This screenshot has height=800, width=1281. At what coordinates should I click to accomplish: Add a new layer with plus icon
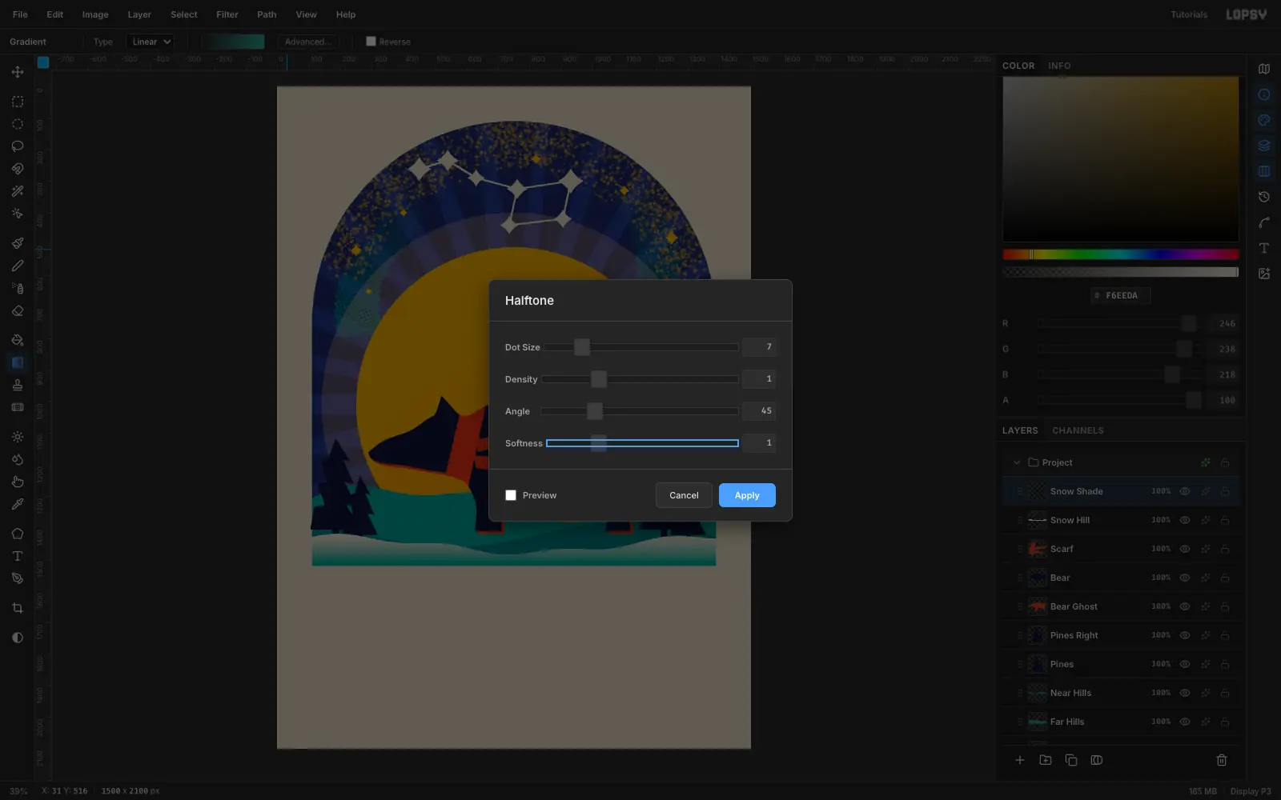pos(1020,760)
